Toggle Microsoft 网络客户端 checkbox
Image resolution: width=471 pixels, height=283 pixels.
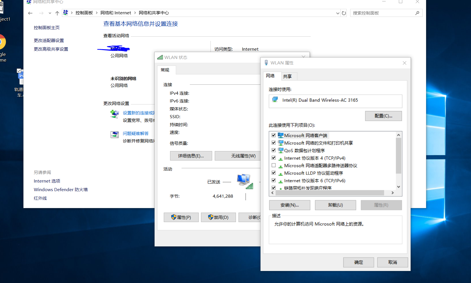click(274, 135)
